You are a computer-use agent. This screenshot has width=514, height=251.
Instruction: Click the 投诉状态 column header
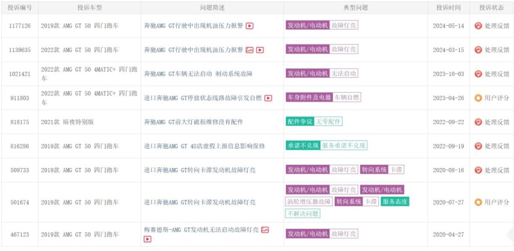(492, 8)
